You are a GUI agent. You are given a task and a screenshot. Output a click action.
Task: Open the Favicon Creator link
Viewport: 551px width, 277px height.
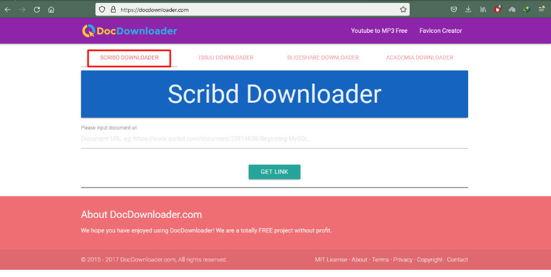click(441, 30)
